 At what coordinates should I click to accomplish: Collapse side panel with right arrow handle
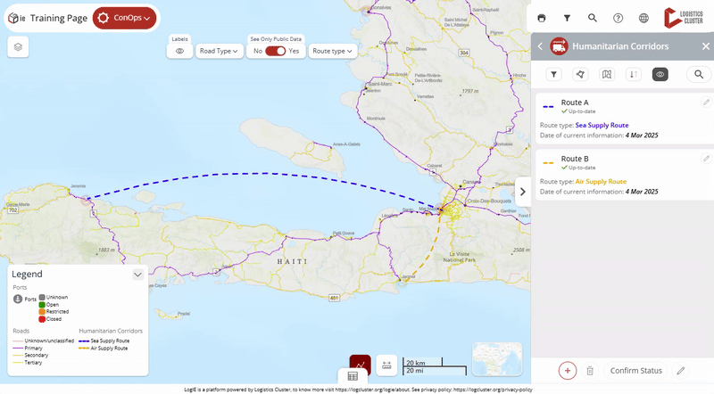point(523,192)
